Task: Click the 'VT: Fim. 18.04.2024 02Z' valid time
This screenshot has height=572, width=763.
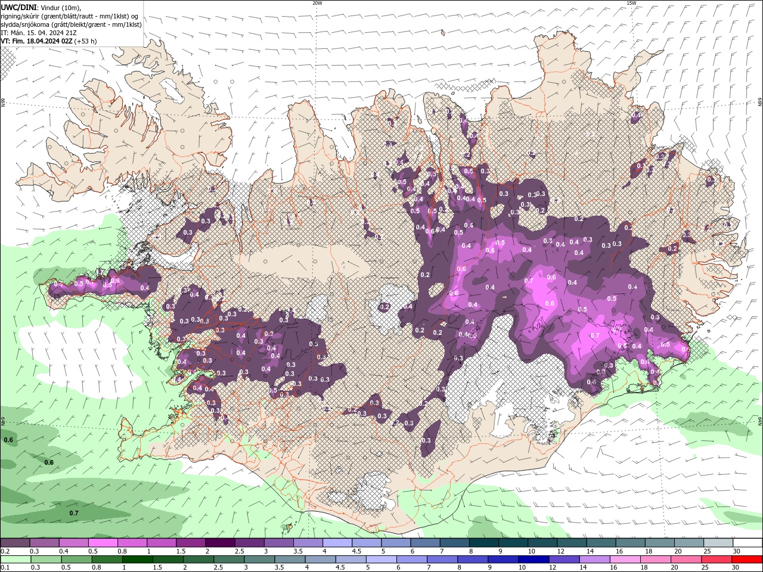Action: click(37, 41)
